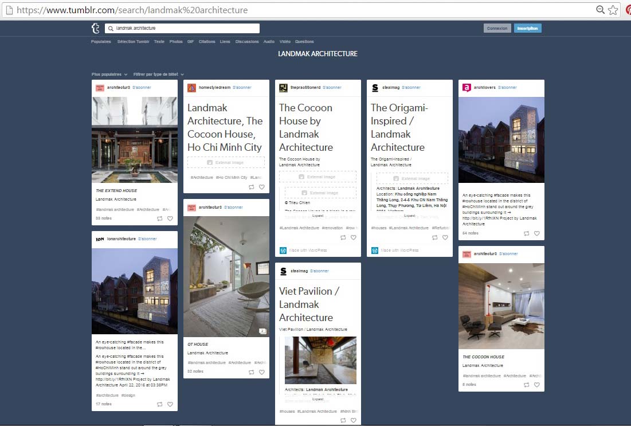
Task: Click the Tumblr search field
Action: coord(182,28)
